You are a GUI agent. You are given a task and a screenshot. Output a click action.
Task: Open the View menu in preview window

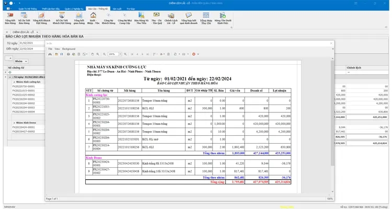point(56,48)
